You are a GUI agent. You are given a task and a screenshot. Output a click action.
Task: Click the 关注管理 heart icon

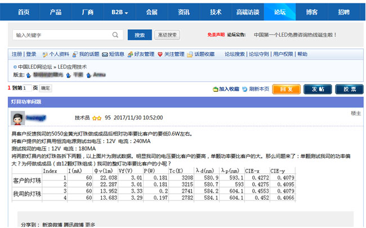point(160,55)
